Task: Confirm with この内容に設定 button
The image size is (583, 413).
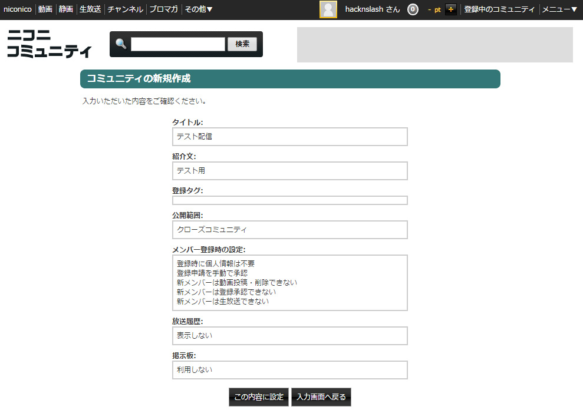Action: (259, 397)
